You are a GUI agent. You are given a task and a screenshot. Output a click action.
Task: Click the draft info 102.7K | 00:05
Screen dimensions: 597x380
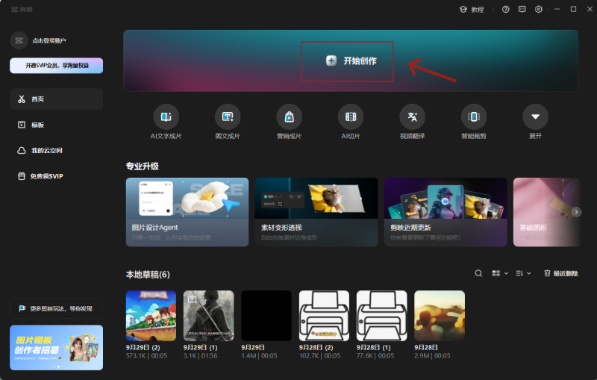[320, 355]
